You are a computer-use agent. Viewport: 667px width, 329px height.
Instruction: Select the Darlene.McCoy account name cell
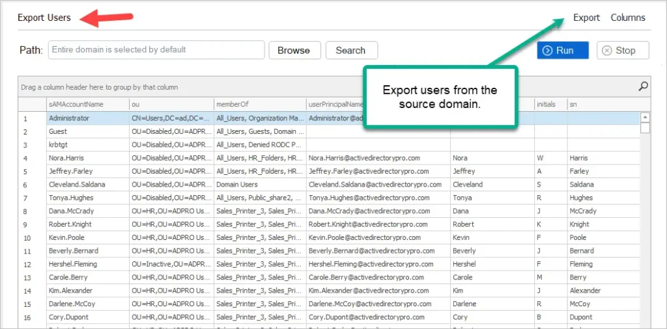[x=88, y=304]
